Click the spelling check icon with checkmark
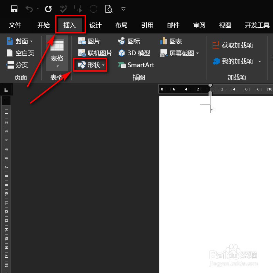Viewport: 273px width, 273px height. click(63, 9)
